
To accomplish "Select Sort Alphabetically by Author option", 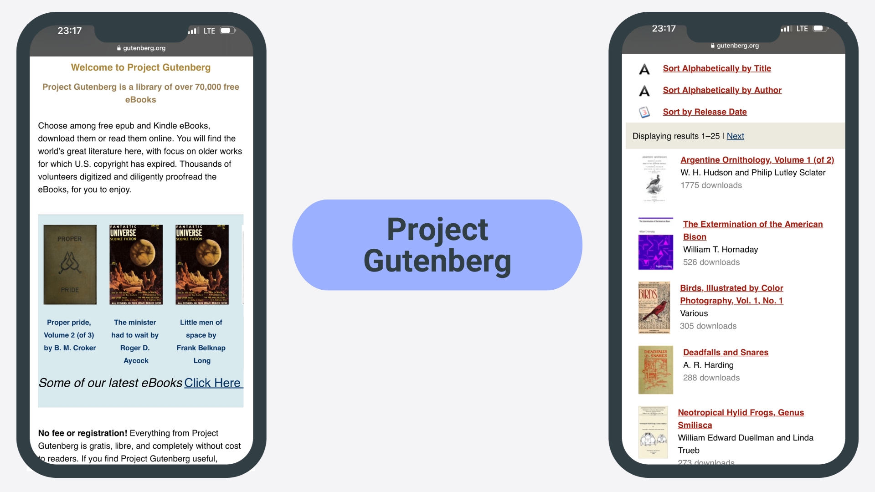I will 722,90.
